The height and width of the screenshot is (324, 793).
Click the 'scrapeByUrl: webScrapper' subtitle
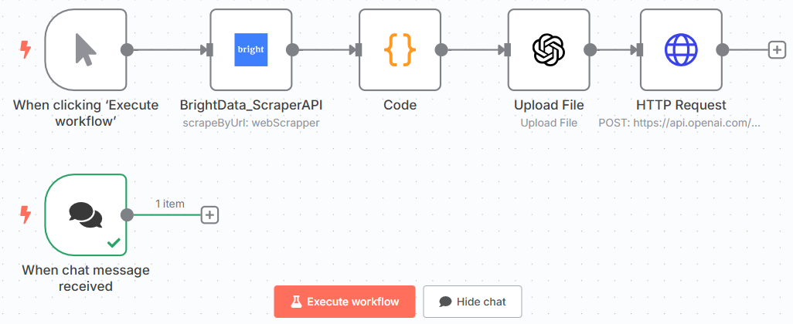[x=251, y=123]
